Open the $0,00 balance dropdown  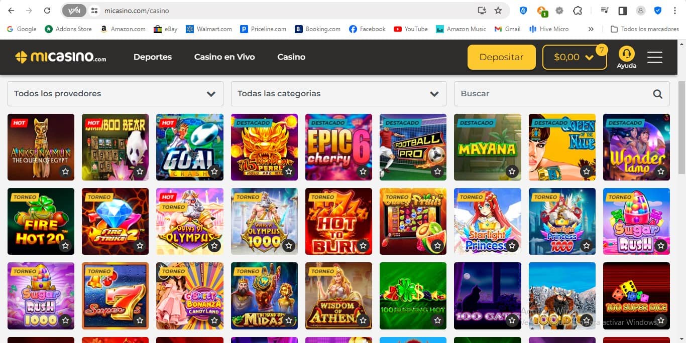point(575,57)
